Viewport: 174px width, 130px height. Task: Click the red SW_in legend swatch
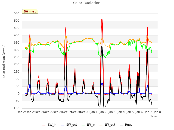coord(44,125)
